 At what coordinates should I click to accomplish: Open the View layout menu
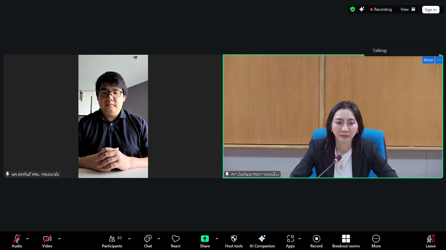coord(408,9)
